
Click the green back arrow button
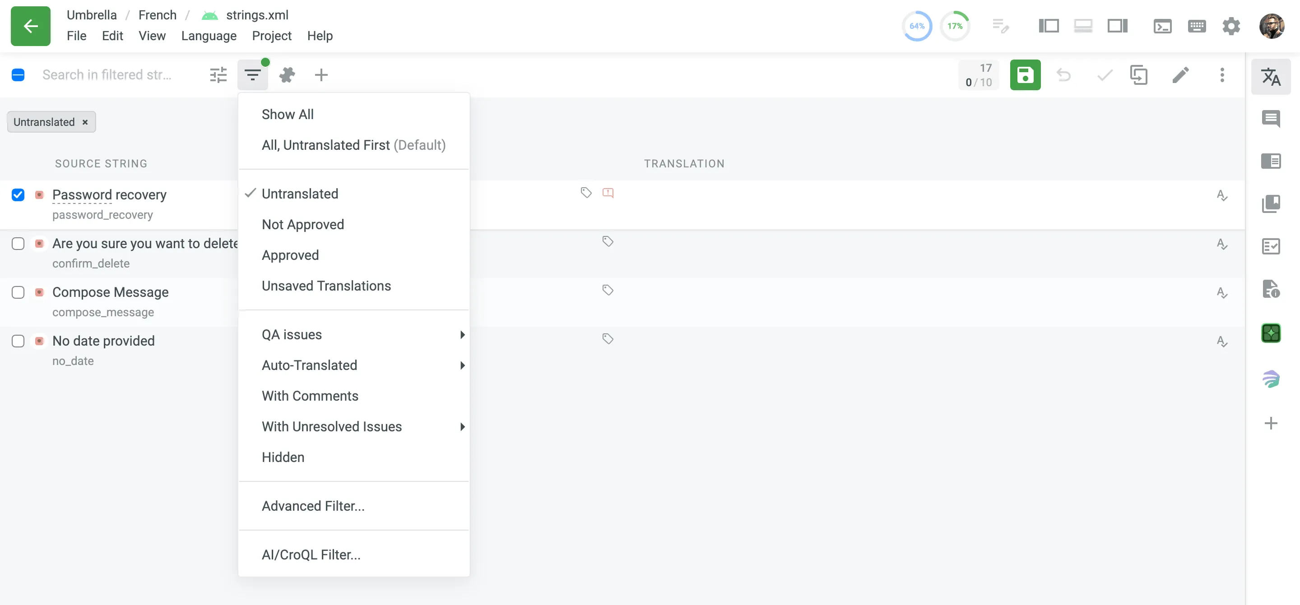(30, 26)
